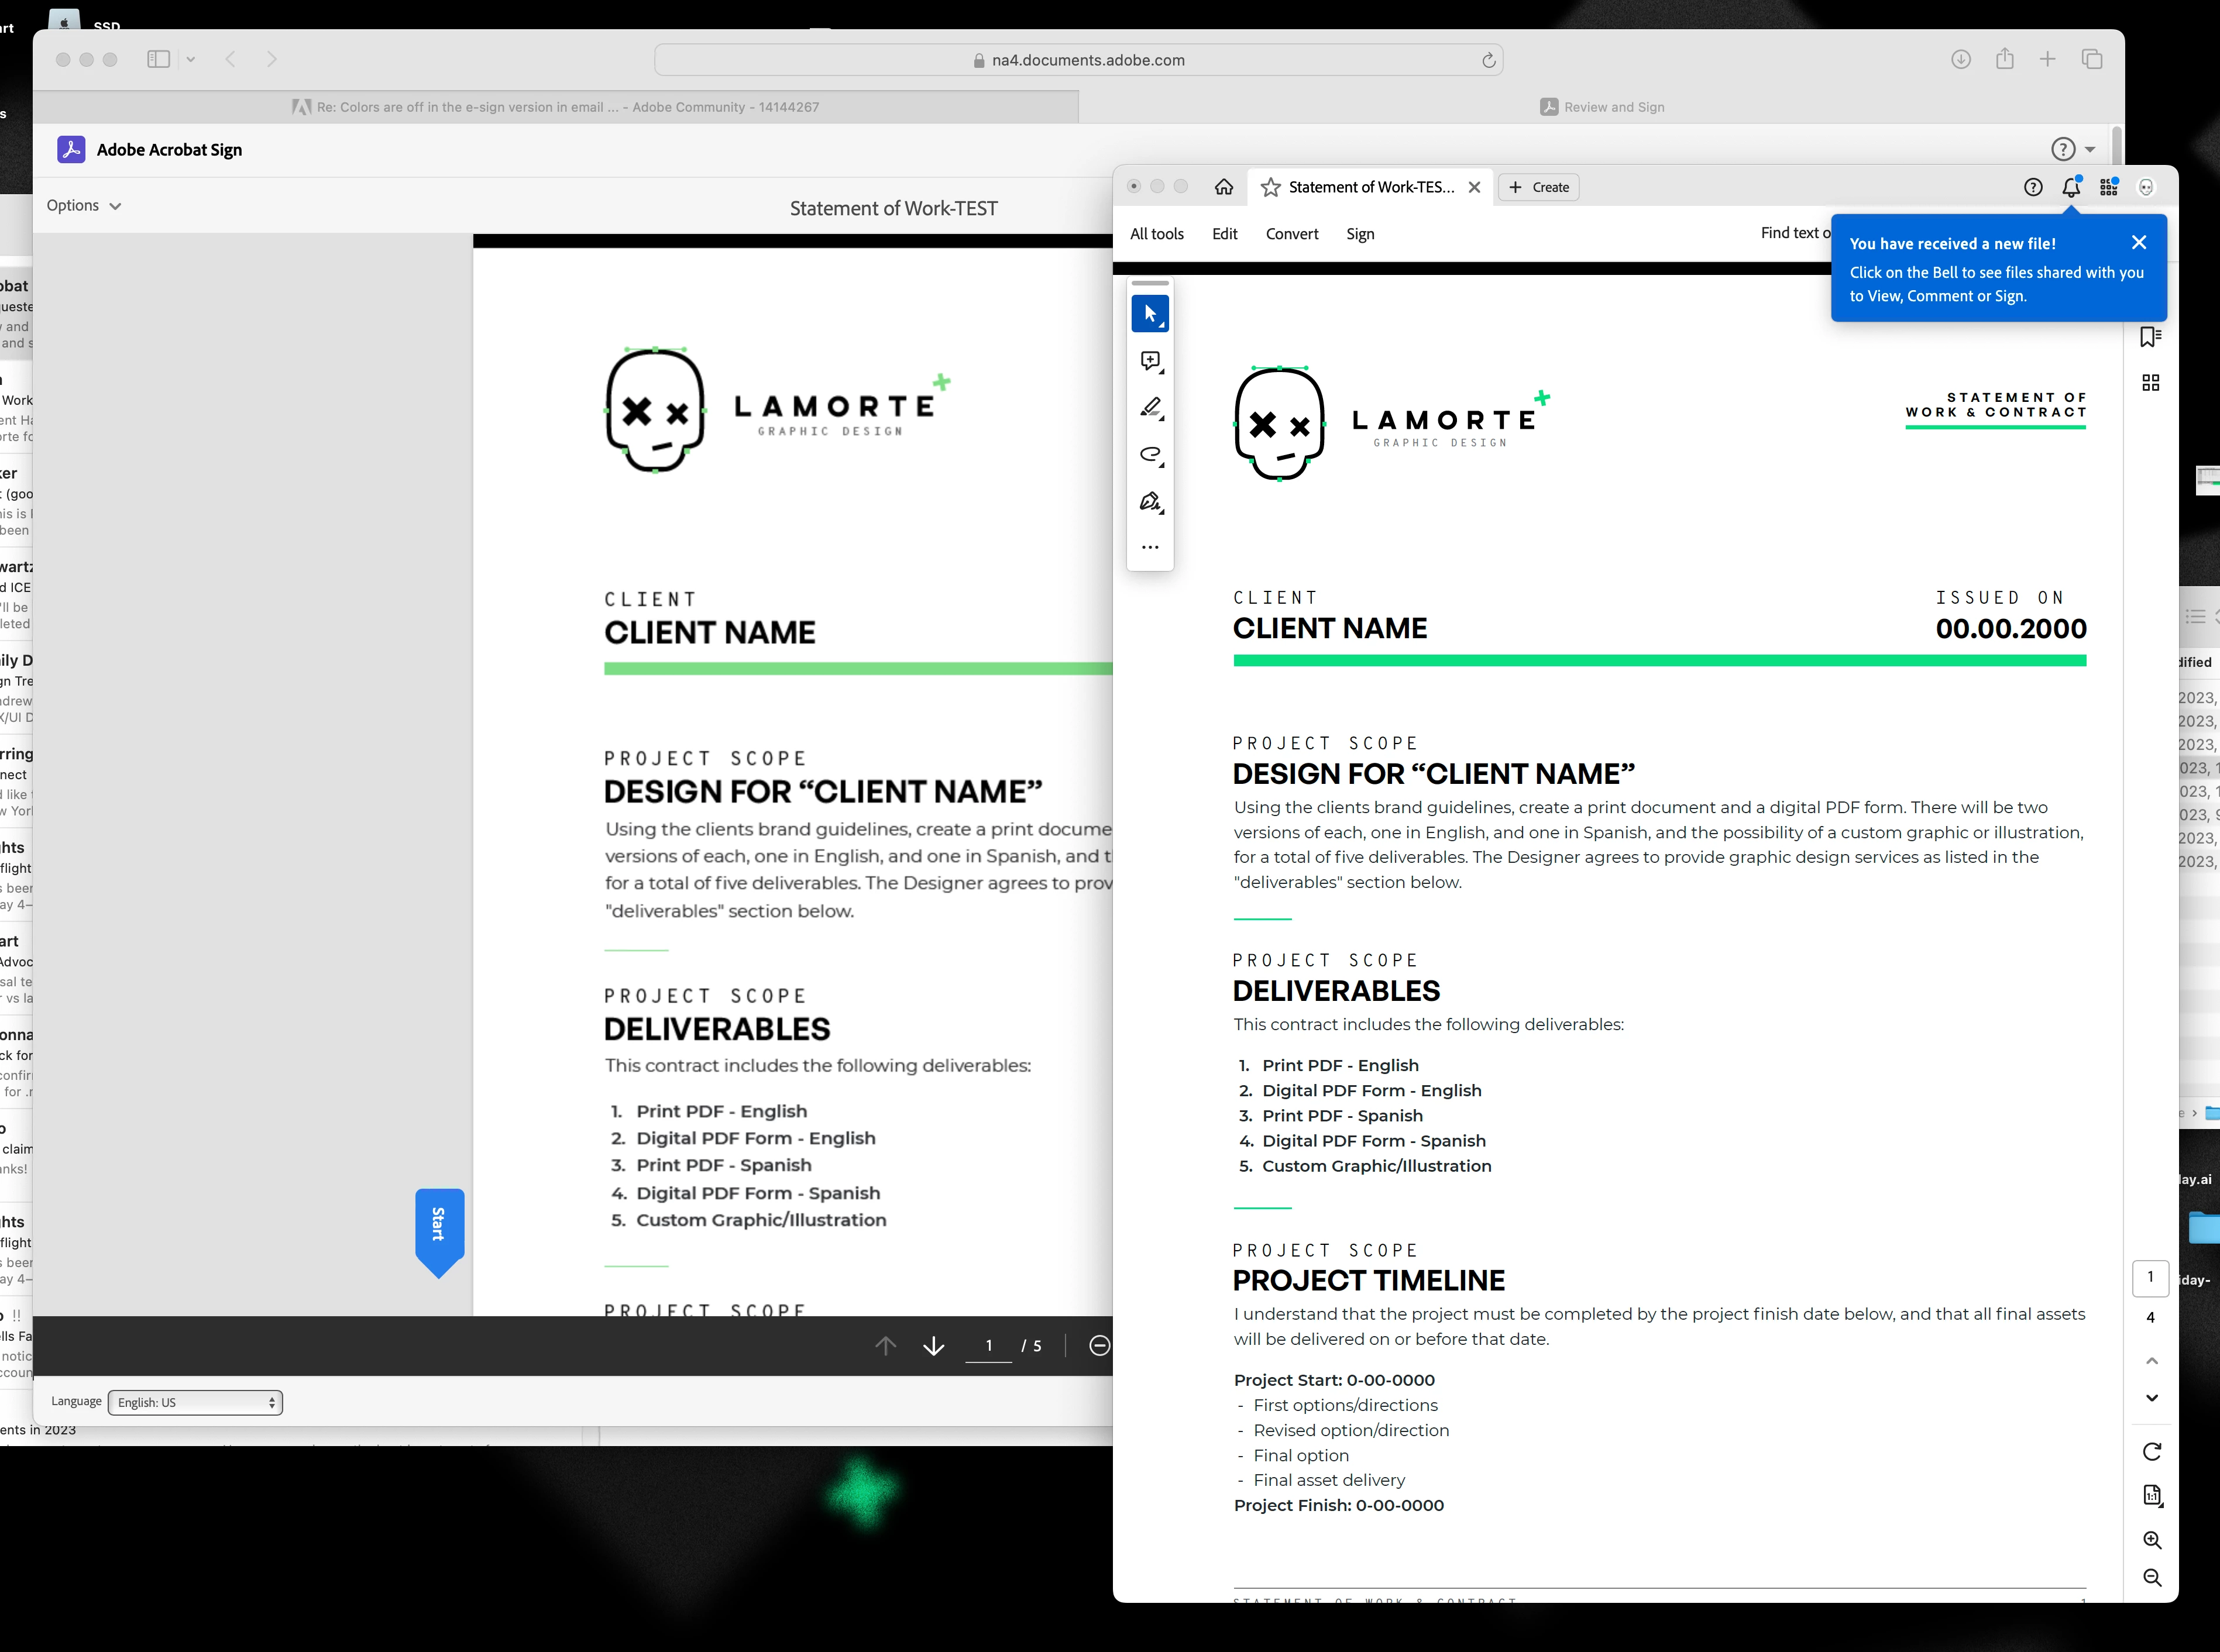Viewport: 2220px width, 1652px height.
Task: Select the highlight pen tool
Action: click(x=1150, y=408)
